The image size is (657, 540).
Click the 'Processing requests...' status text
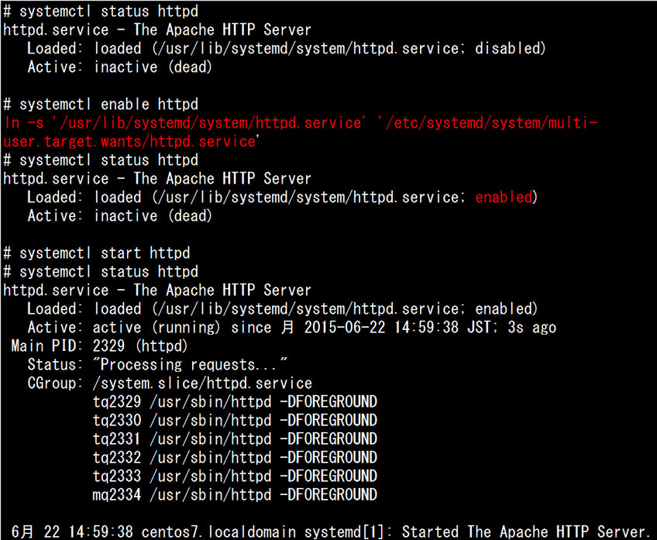pyautogui.click(x=191, y=365)
